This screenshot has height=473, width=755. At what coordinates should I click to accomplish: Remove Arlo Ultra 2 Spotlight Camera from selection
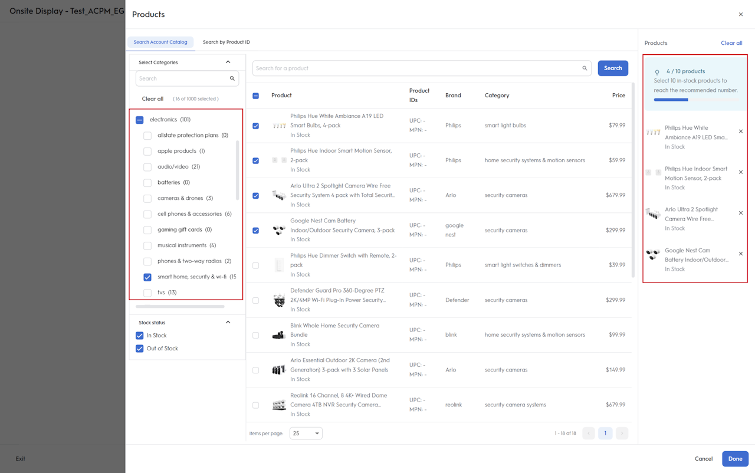741,213
